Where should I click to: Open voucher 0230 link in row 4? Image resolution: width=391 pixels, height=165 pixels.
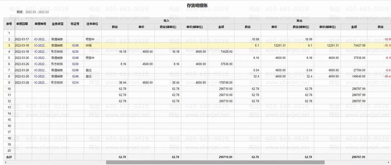pos(75,52)
